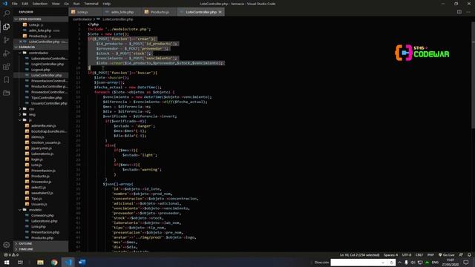475x267 pixels.
Task: Open the Search view in activity bar
Action: click(x=7, y=13)
